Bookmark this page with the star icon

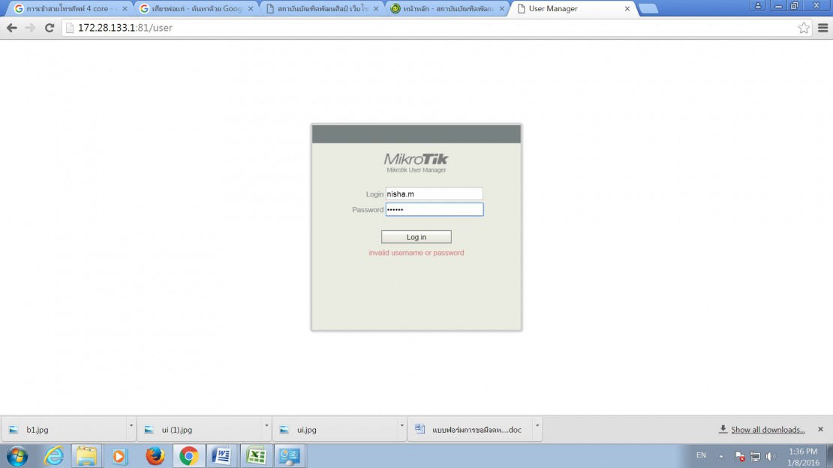803,28
